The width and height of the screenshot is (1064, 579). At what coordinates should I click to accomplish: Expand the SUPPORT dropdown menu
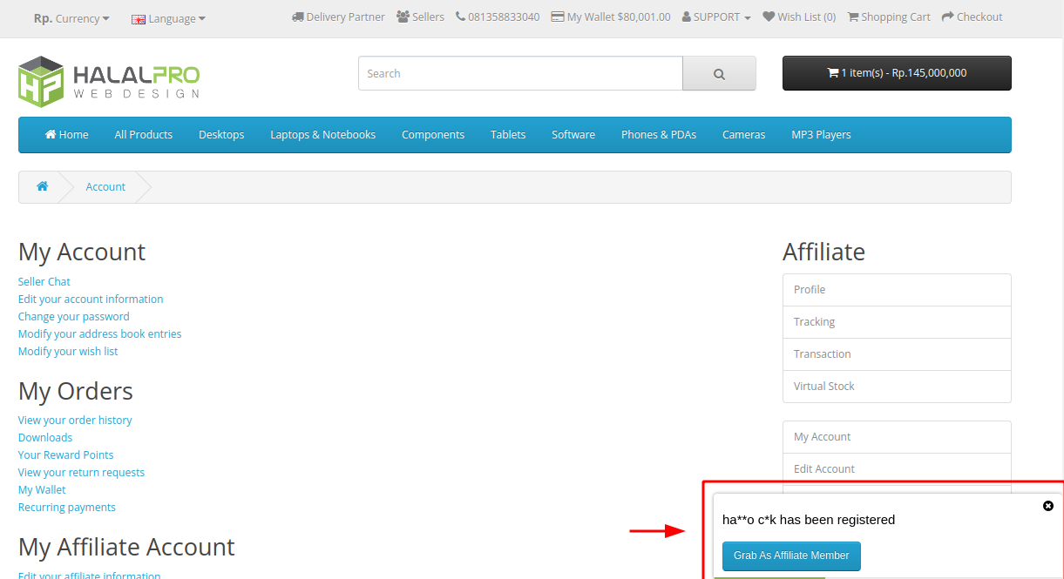coord(716,17)
